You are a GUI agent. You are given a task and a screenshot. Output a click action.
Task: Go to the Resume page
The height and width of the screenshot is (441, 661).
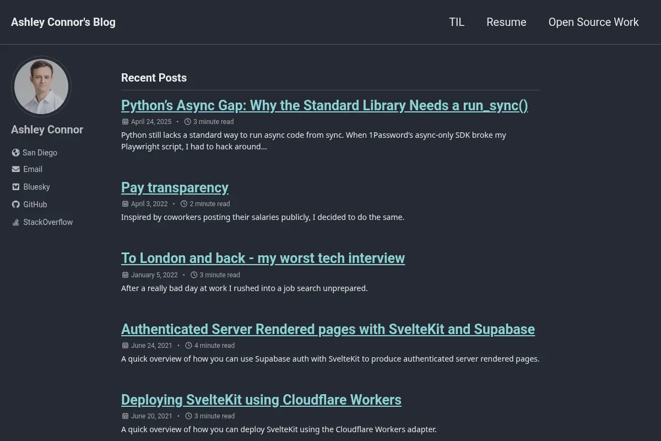[x=506, y=22]
